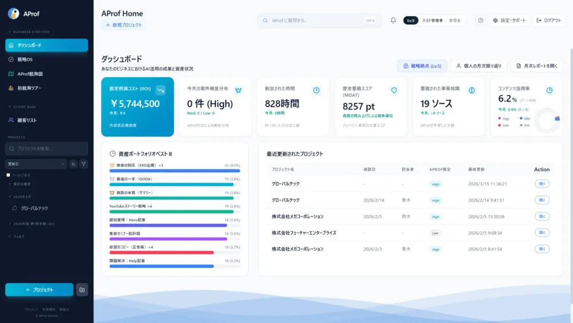Viewport: 573px width, 323px height.
Task: Open 設定・サポート
Action: [509, 21]
